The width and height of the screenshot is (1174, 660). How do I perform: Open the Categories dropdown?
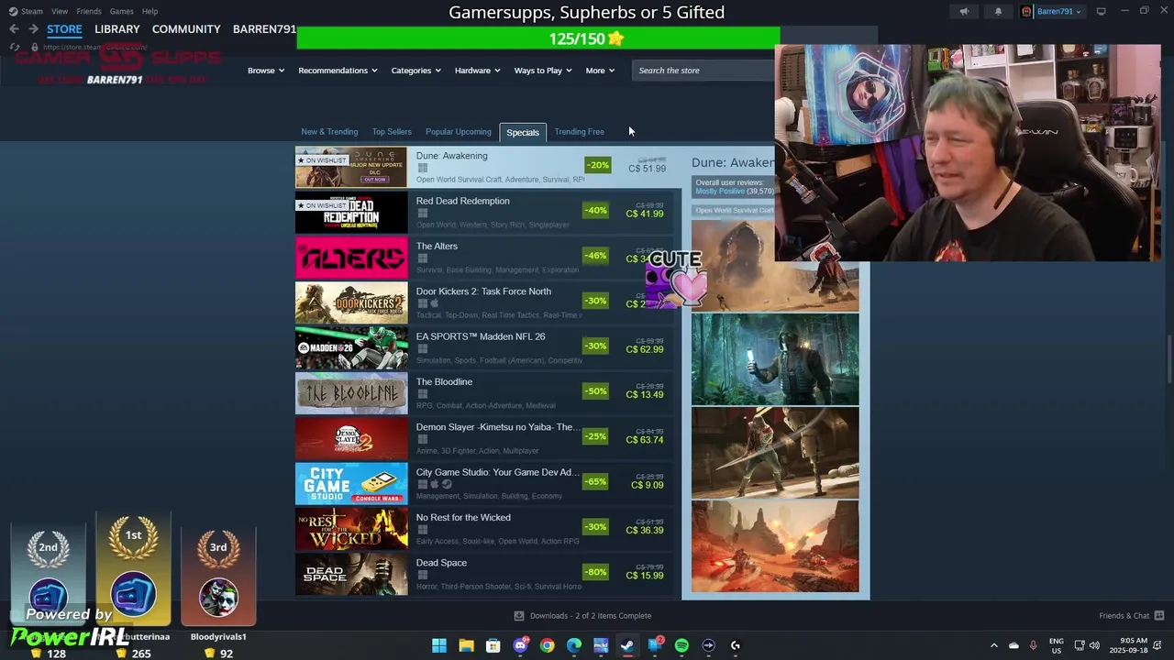pos(415,71)
